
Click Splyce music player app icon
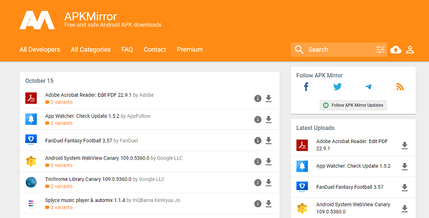pyautogui.click(x=31, y=204)
